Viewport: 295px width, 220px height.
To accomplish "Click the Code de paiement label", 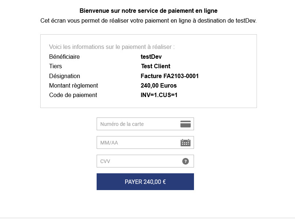I will [x=73, y=95].
